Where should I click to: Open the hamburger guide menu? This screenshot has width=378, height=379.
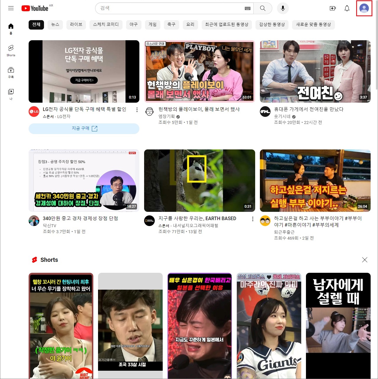11,8
